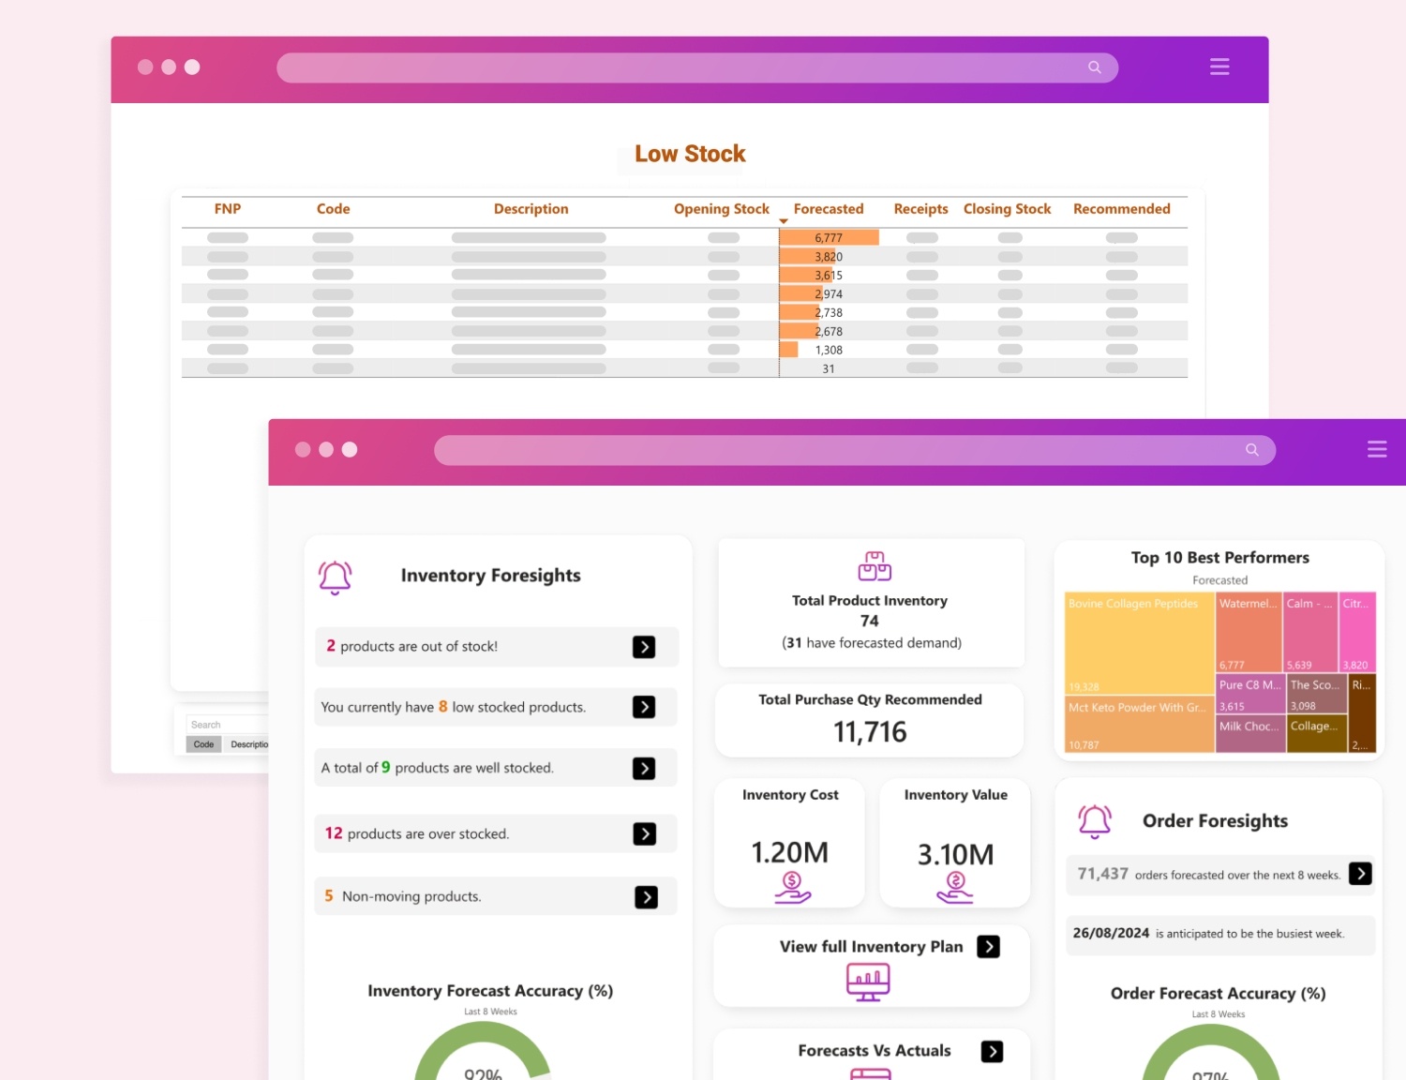Open View full Inventory Plan arrow

988,947
